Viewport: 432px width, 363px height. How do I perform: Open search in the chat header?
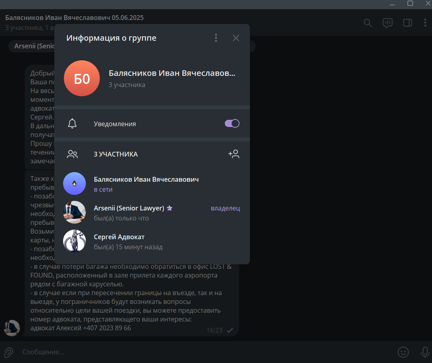point(368,23)
